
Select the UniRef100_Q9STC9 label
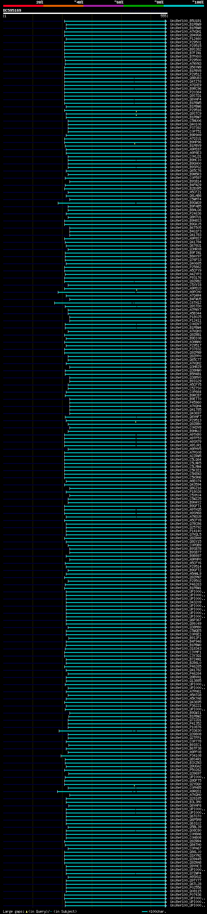coord(185,113)
